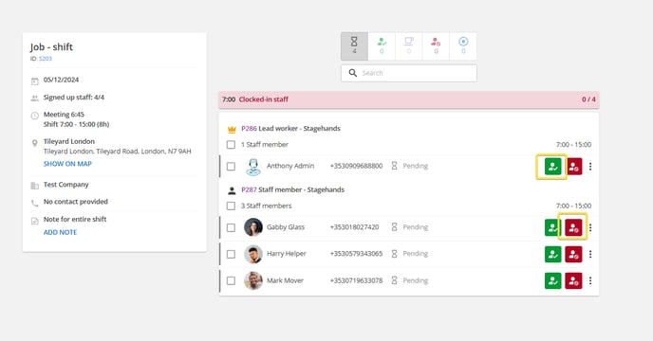Open SHOW ON MAP link
The height and width of the screenshot is (341, 653).
[67, 164]
